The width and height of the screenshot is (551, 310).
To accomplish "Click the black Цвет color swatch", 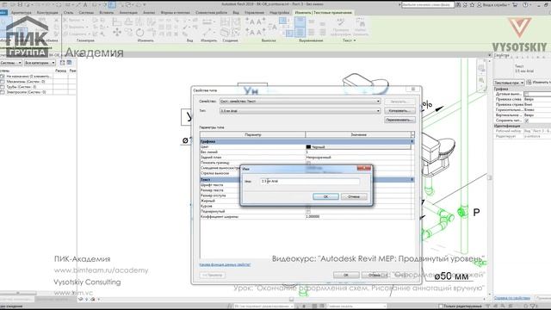I will 308,147.
